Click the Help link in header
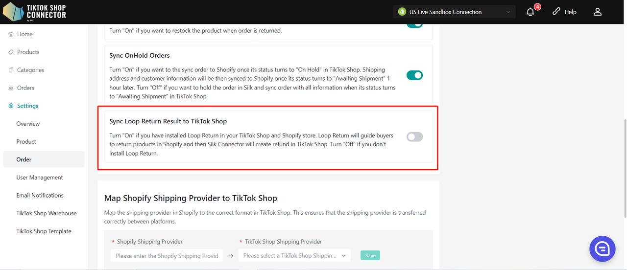Viewport: 627px width, 270px height. point(564,12)
